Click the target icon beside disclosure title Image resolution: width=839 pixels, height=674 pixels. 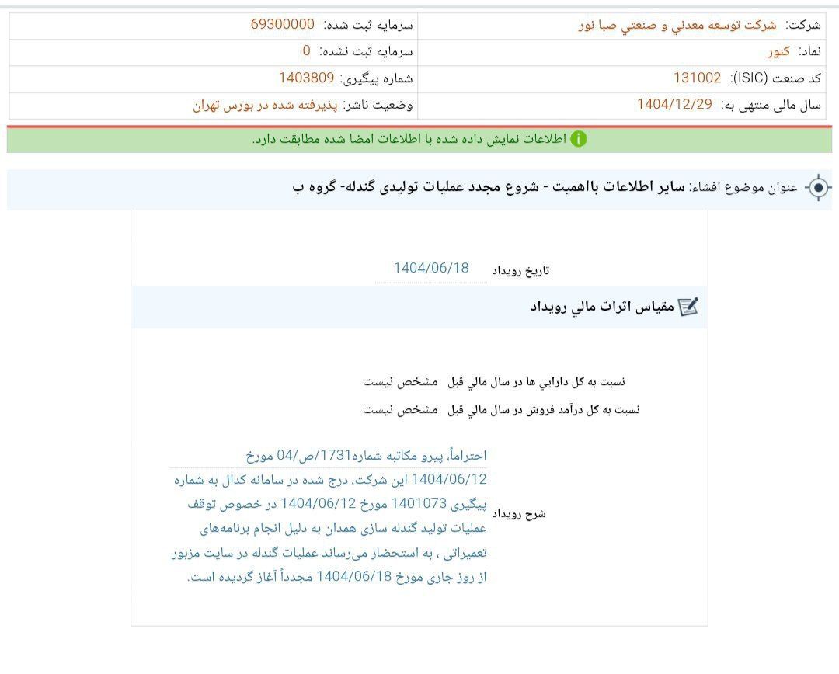pos(818,188)
